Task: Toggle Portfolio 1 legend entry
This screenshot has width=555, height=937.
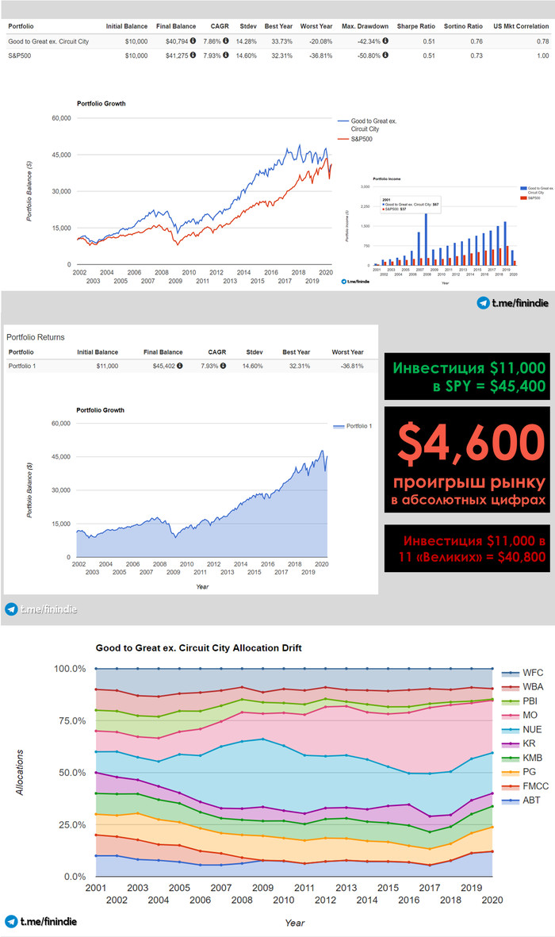Action: [x=353, y=426]
